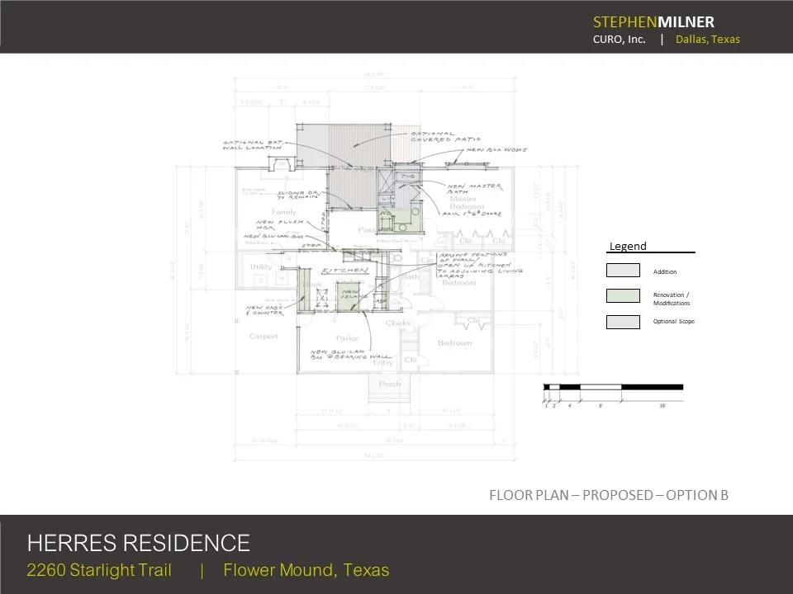
Task: Click the 'Master Bedroom' label
Action: 466,203
